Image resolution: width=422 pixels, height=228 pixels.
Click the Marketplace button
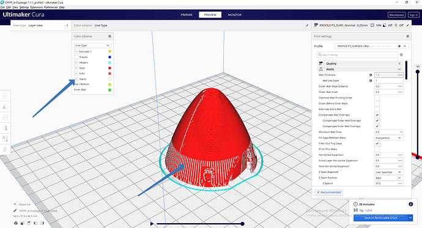(397, 15)
